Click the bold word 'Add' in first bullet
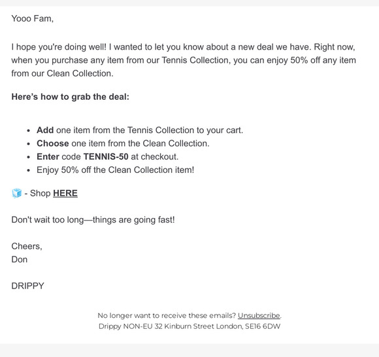The height and width of the screenshot is (357, 379). click(45, 130)
